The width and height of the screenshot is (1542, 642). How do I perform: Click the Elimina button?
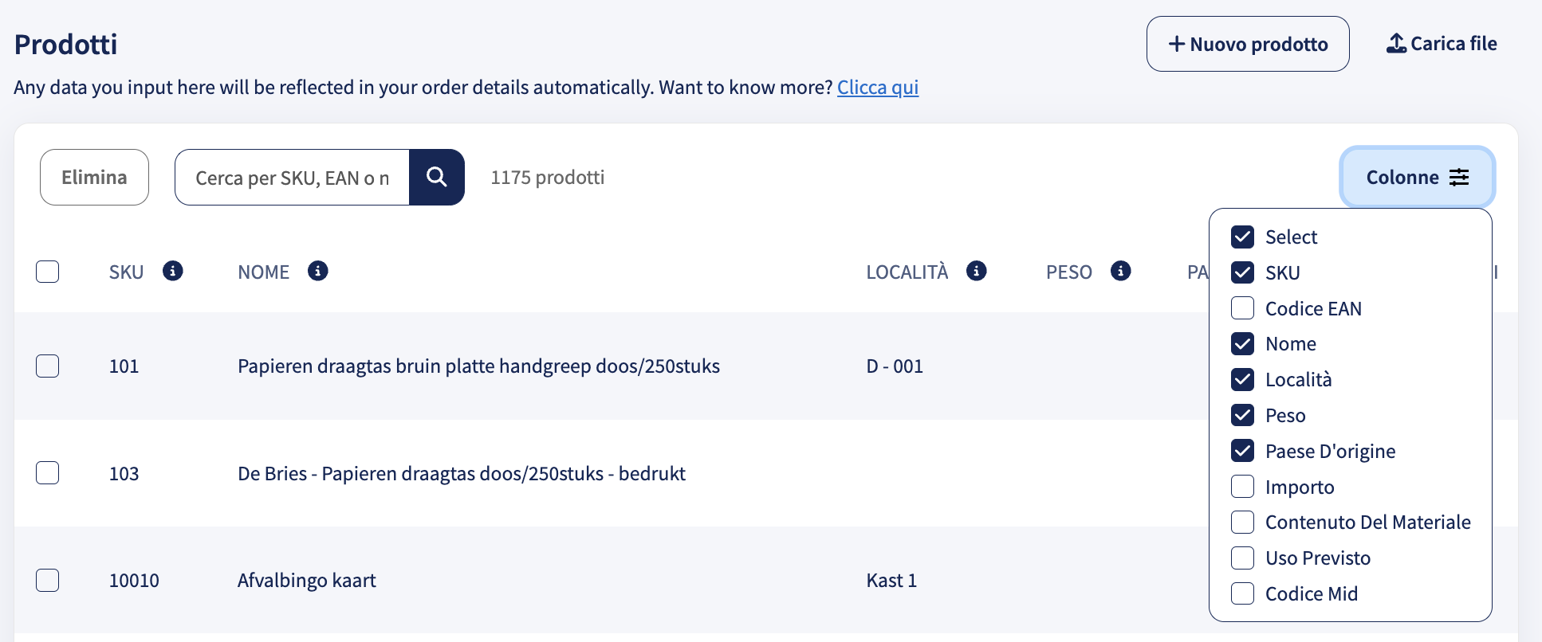[x=94, y=177]
